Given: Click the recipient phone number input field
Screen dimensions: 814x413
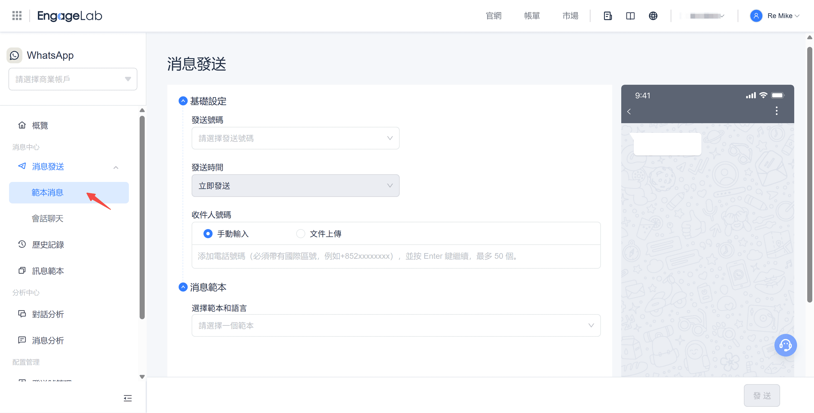Looking at the screenshot, I should (396, 256).
